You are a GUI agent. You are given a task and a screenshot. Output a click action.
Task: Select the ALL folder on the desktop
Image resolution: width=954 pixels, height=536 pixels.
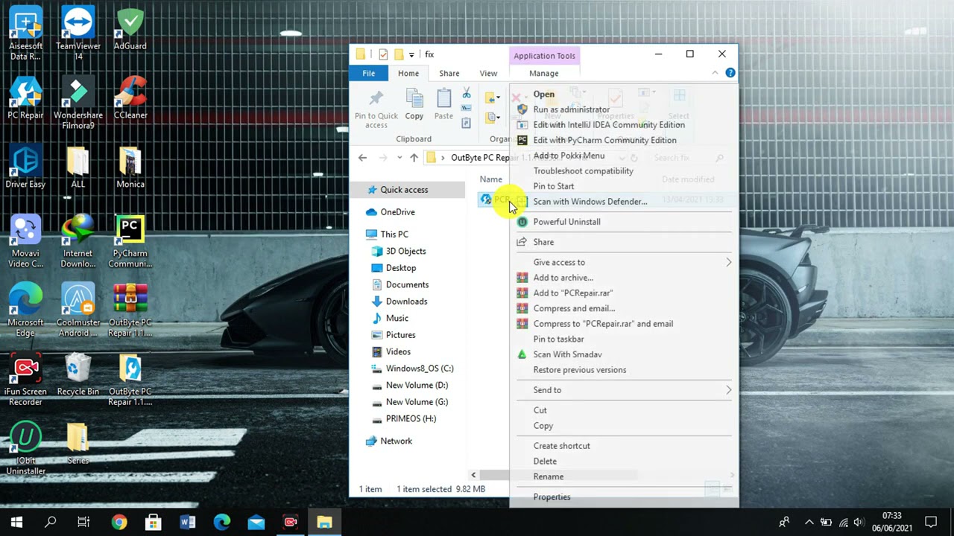pyautogui.click(x=78, y=167)
